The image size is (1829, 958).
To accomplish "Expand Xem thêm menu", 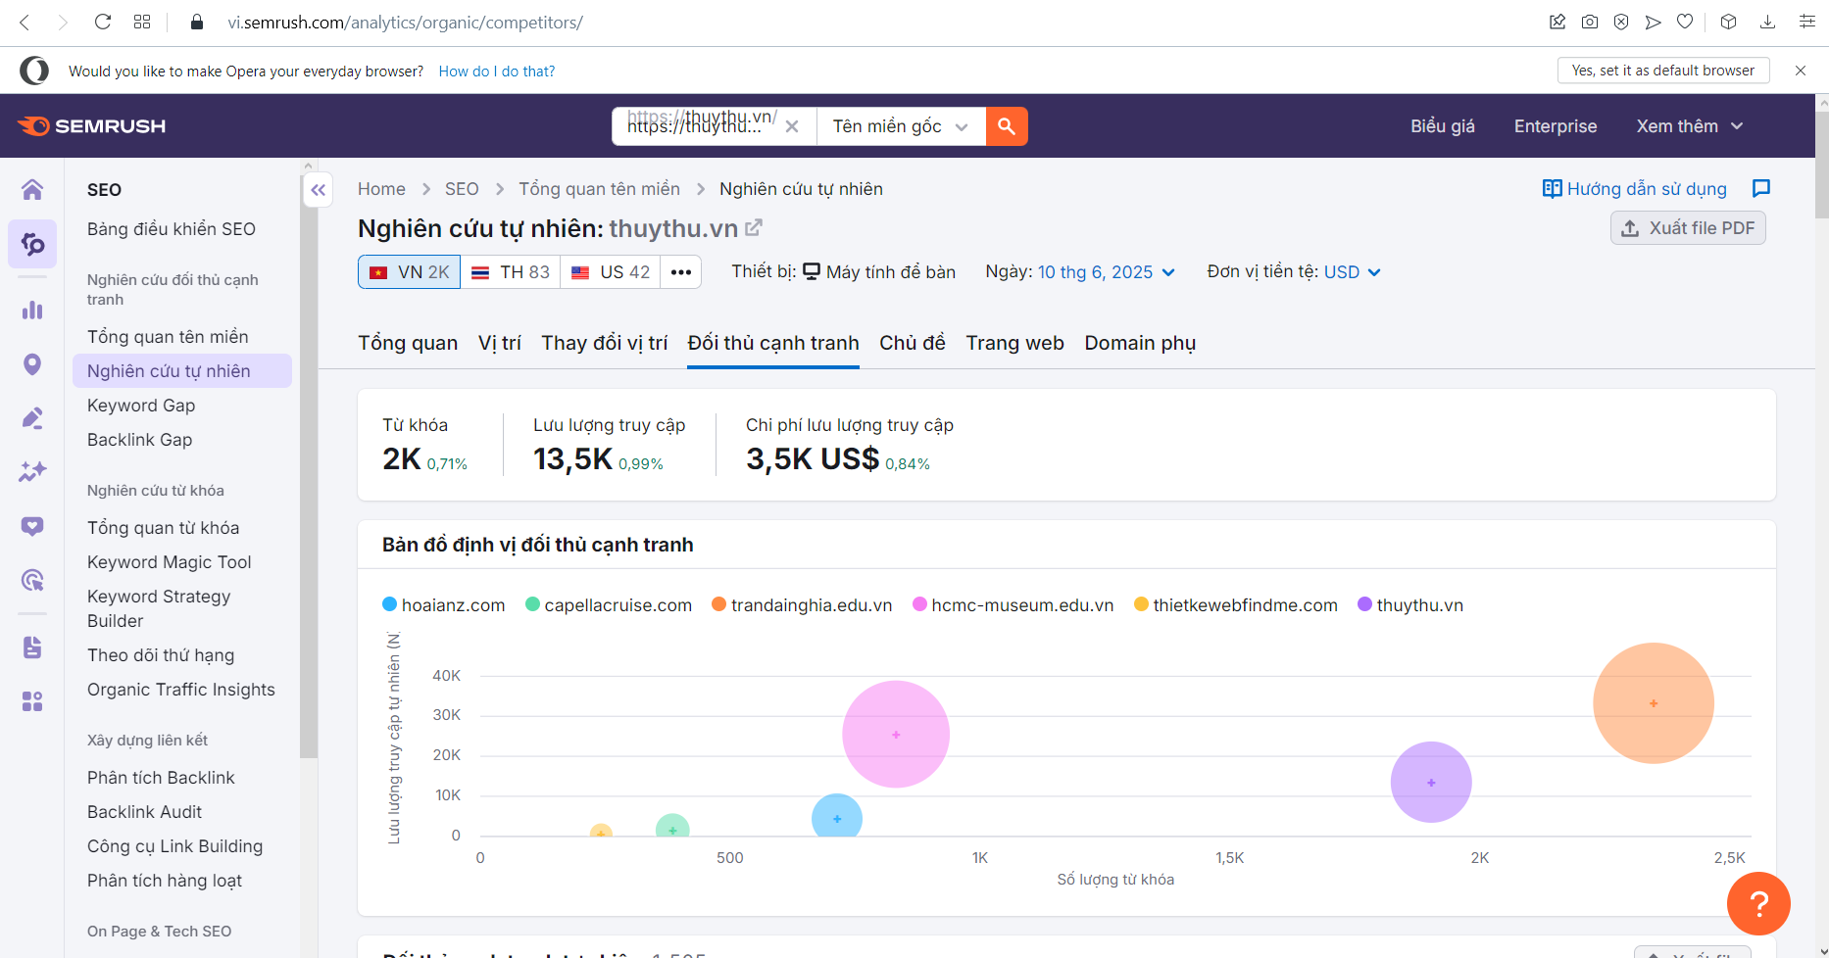I will click(x=1690, y=126).
